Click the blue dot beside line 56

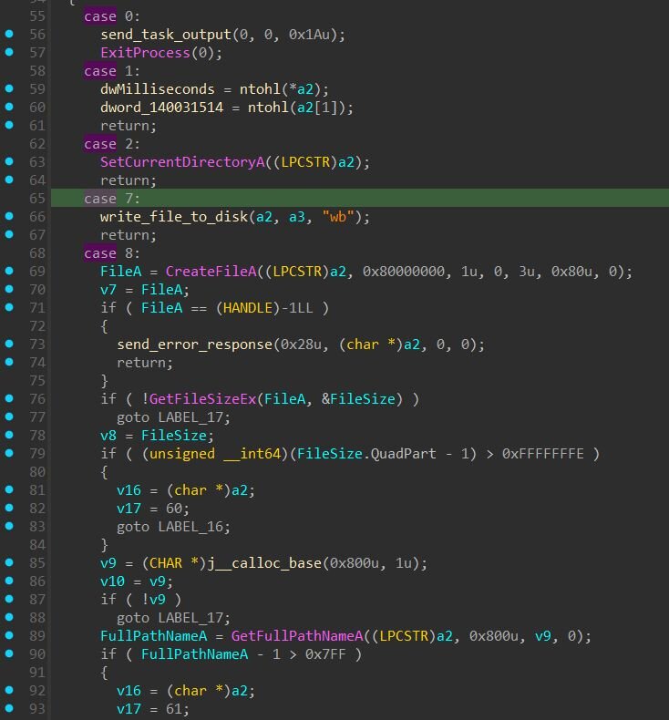9,34
